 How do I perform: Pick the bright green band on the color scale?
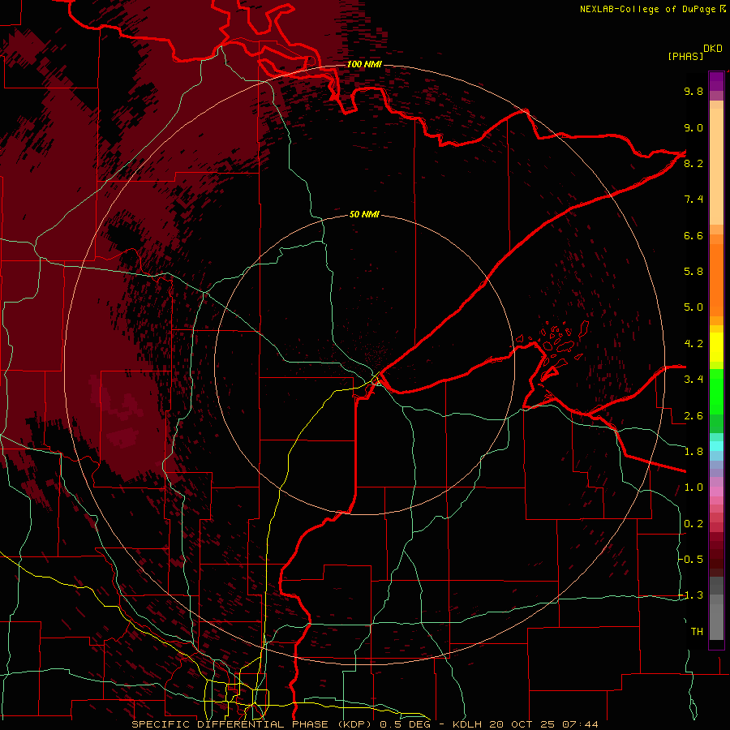(x=716, y=391)
